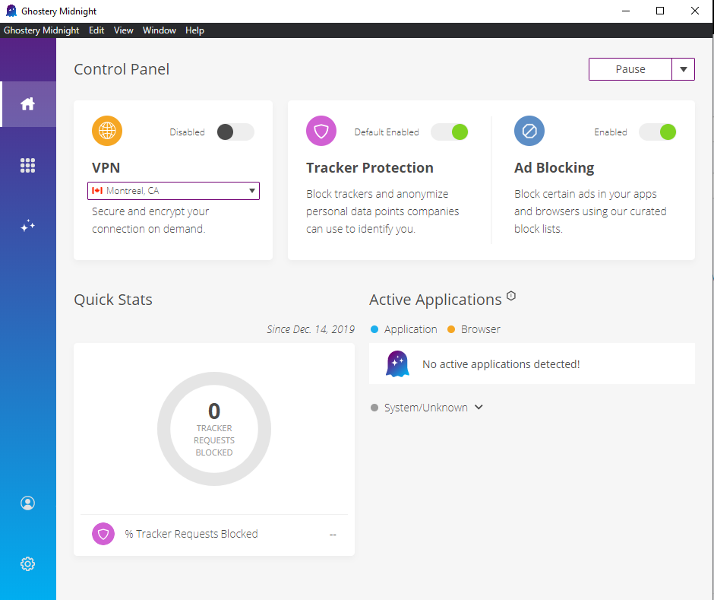Viewport: 714px width, 600px height.
Task: Open the Edit menu
Action: pyautogui.click(x=96, y=30)
